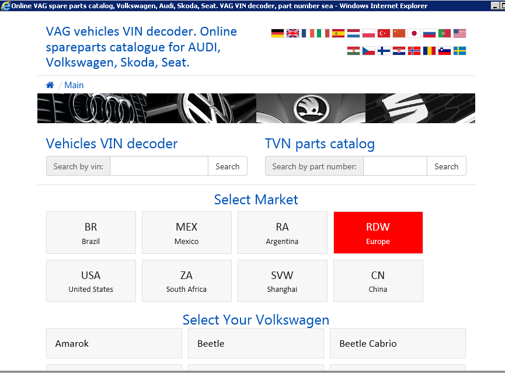Click the Turkish flag icon

(x=384, y=33)
